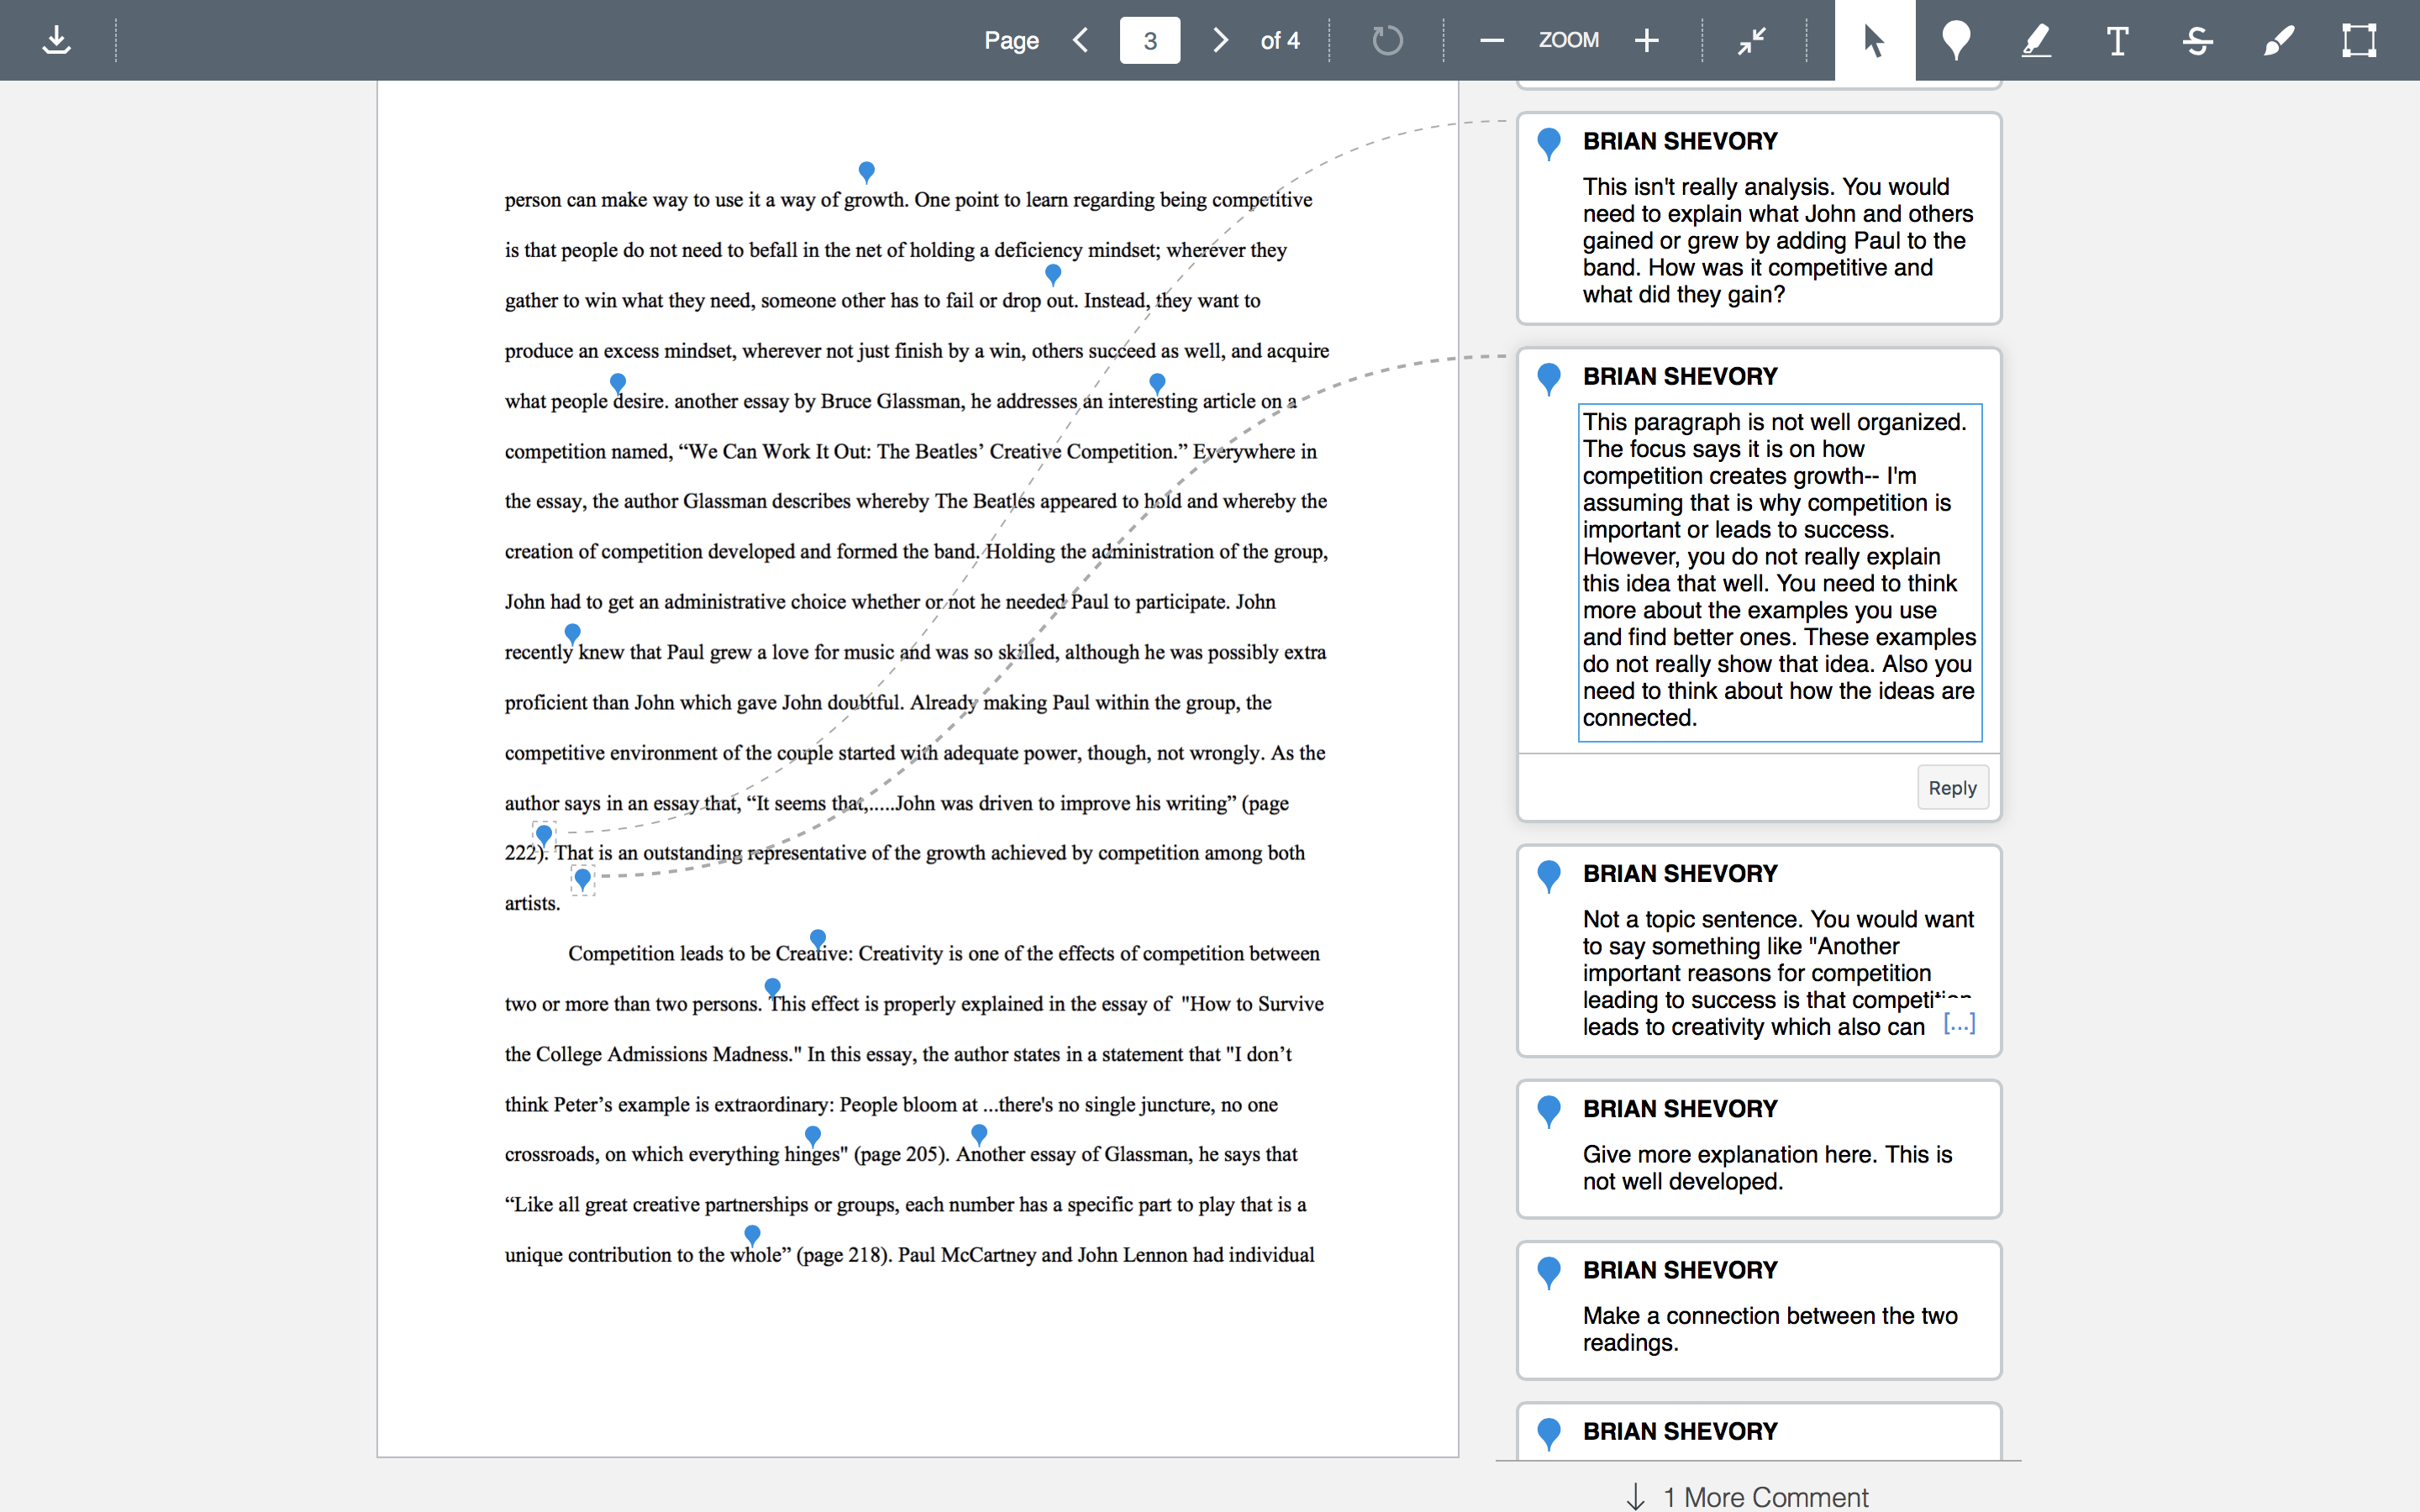2420x1512 pixels.
Task: Click pin icon in 'Give more explanation' card
Action: 1549,1111
